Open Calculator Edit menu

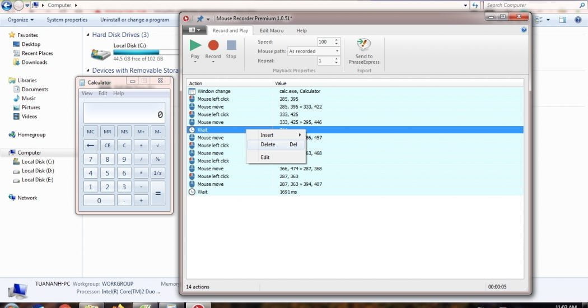coord(102,94)
